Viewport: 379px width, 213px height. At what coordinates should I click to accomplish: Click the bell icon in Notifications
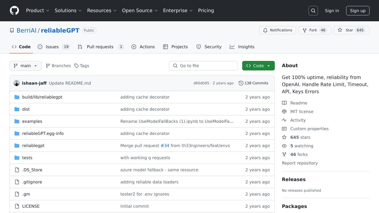[x=265, y=30]
